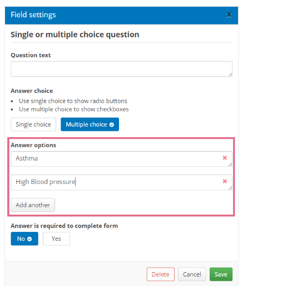Delete this field
This screenshot has height=286, width=282.
[x=161, y=274]
